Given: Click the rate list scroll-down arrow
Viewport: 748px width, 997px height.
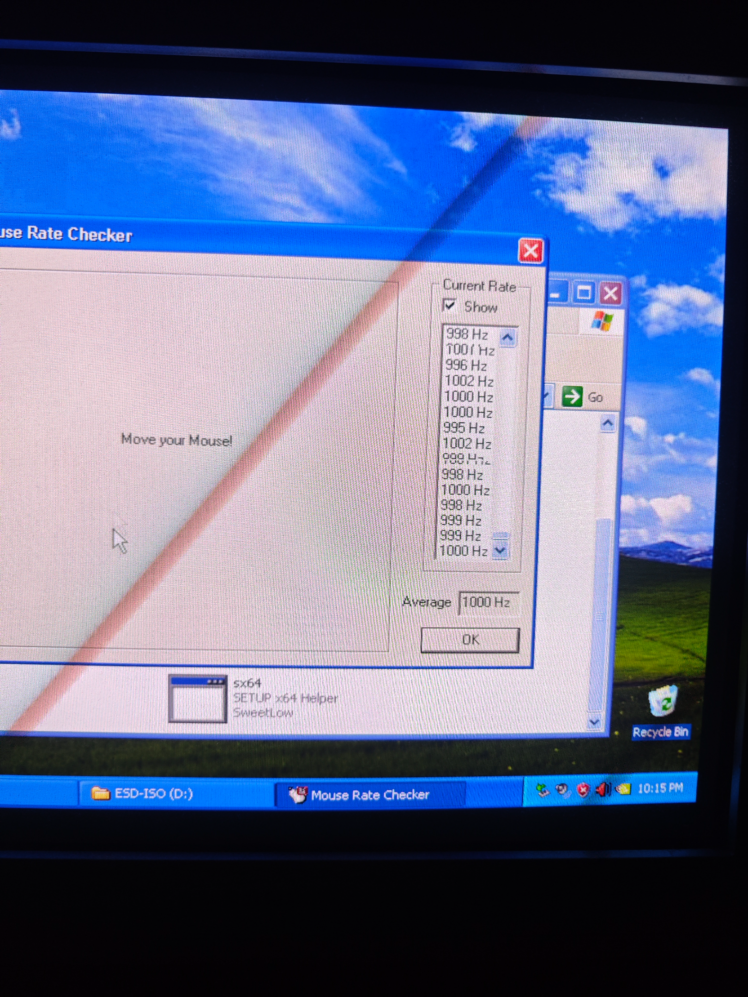Looking at the screenshot, I should pyautogui.click(x=500, y=550).
